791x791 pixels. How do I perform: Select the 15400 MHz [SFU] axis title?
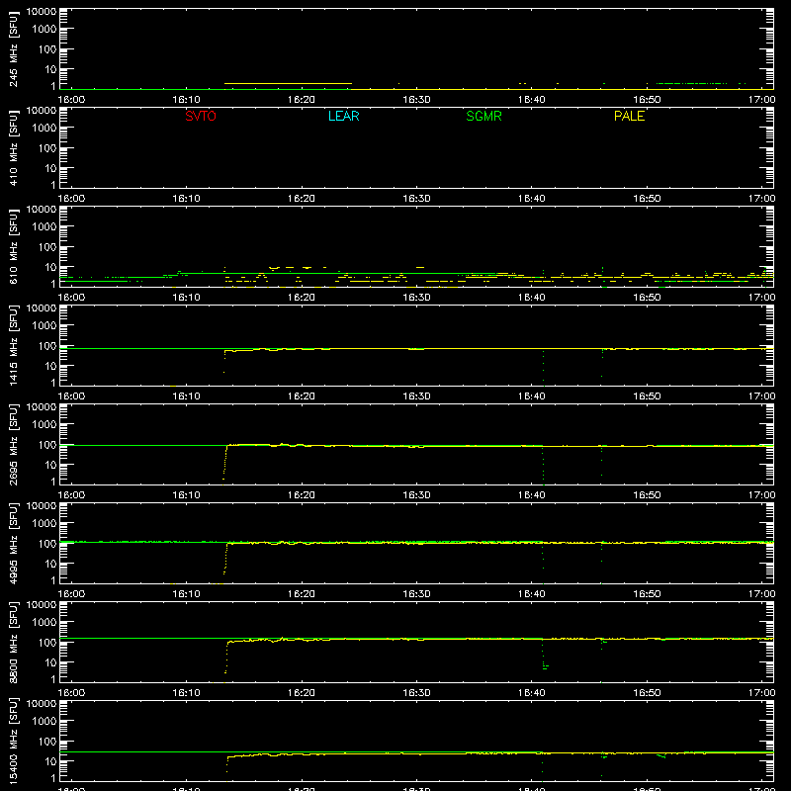pyautogui.click(x=14, y=742)
